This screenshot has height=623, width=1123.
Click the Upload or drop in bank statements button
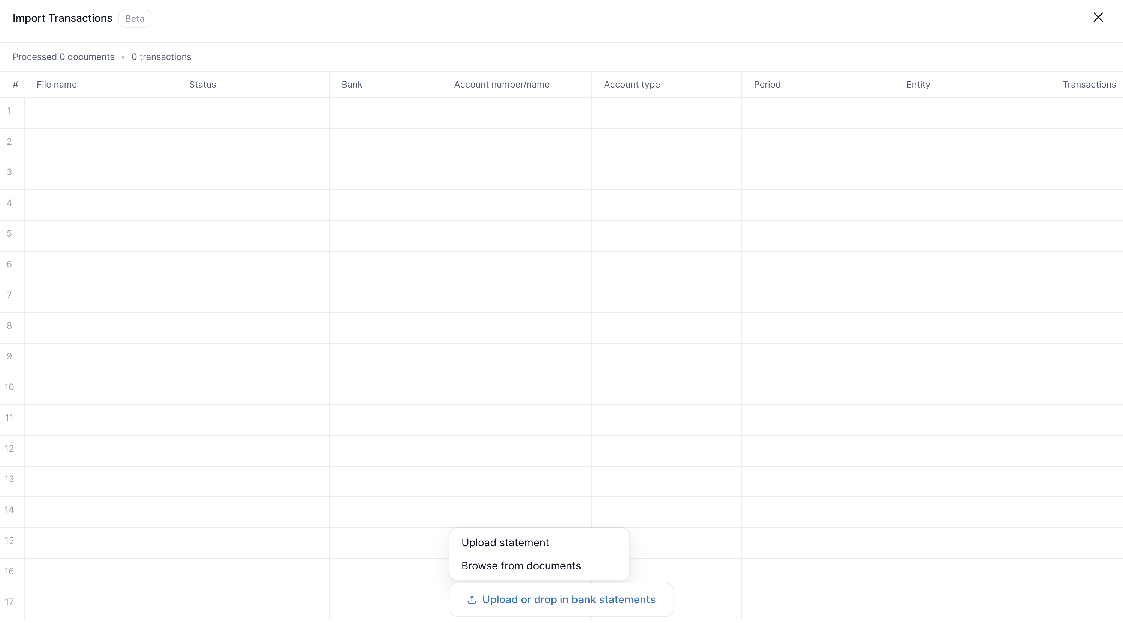561,599
